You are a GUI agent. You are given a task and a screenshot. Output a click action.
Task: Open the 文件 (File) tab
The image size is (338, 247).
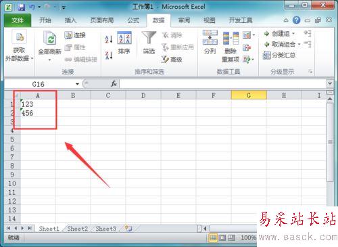tap(18, 20)
